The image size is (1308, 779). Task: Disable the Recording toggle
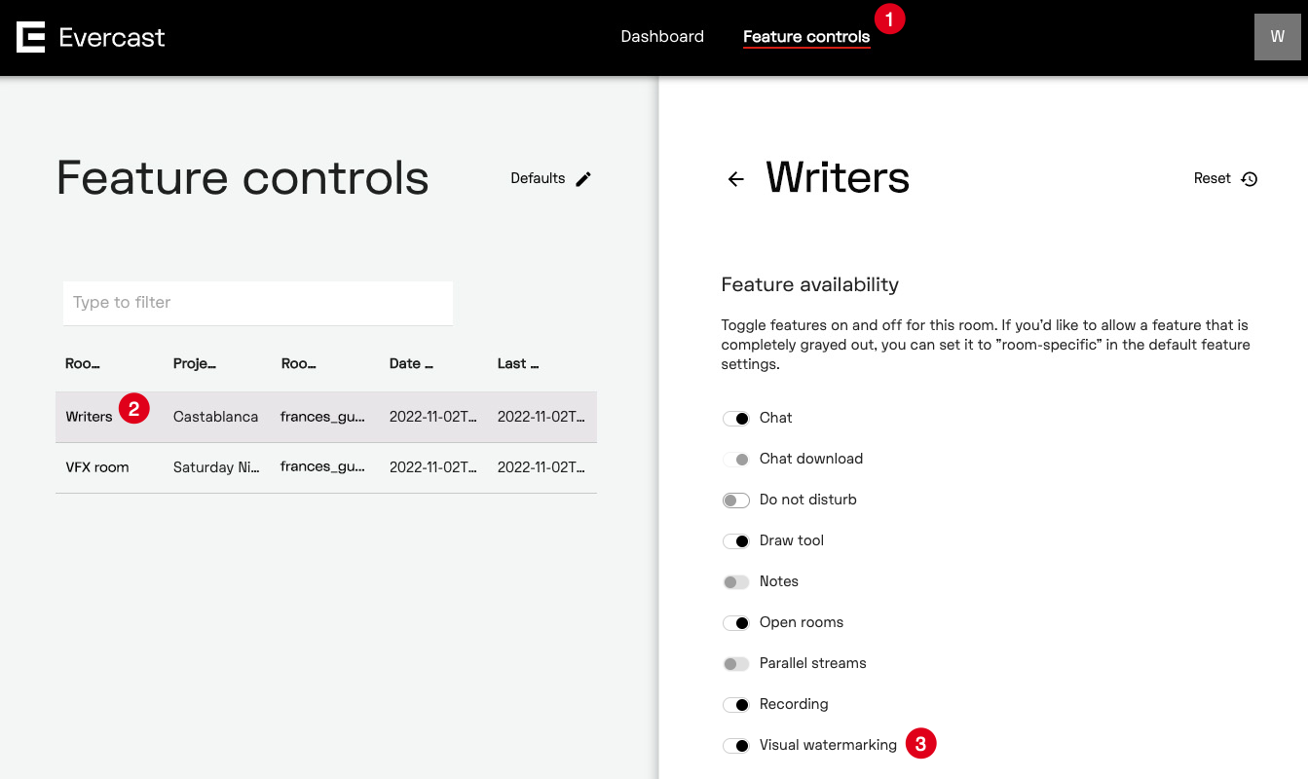[736, 704]
